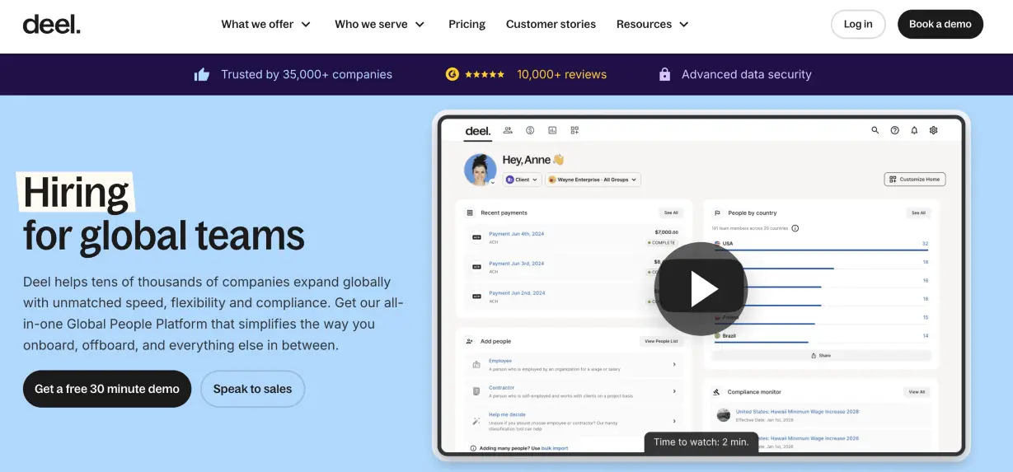Click See All in People by country card
1013x472 pixels.
[918, 213]
